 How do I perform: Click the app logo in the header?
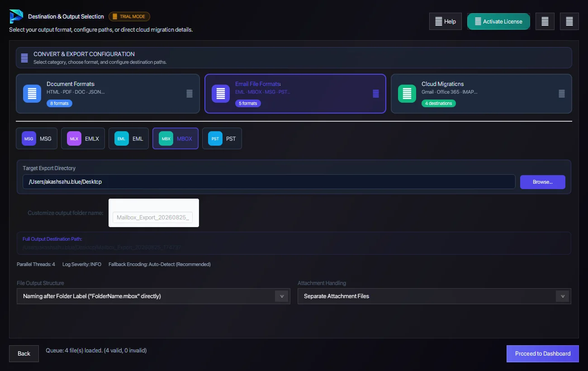[x=16, y=17]
